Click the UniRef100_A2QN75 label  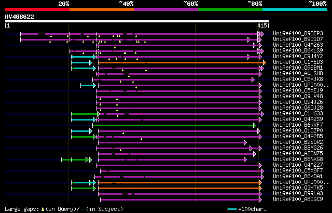click(298, 154)
